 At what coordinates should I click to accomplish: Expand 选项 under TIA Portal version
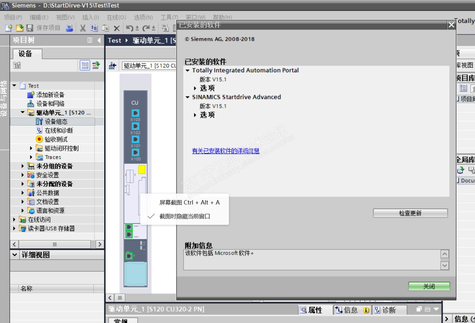pyautogui.click(x=195, y=88)
